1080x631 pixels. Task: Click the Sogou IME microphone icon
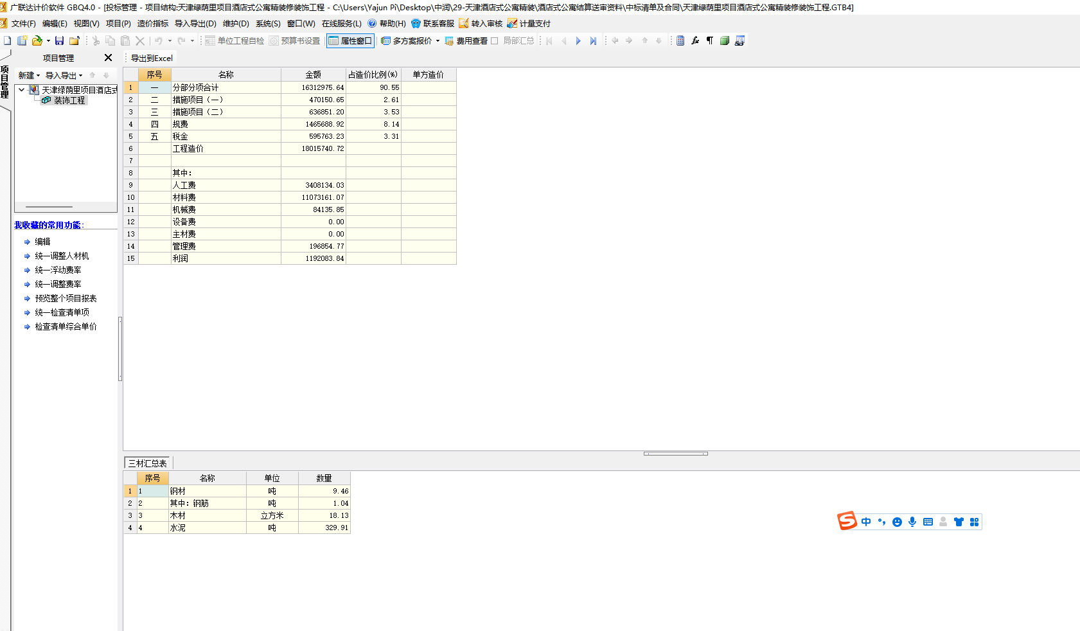(x=912, y=522)
